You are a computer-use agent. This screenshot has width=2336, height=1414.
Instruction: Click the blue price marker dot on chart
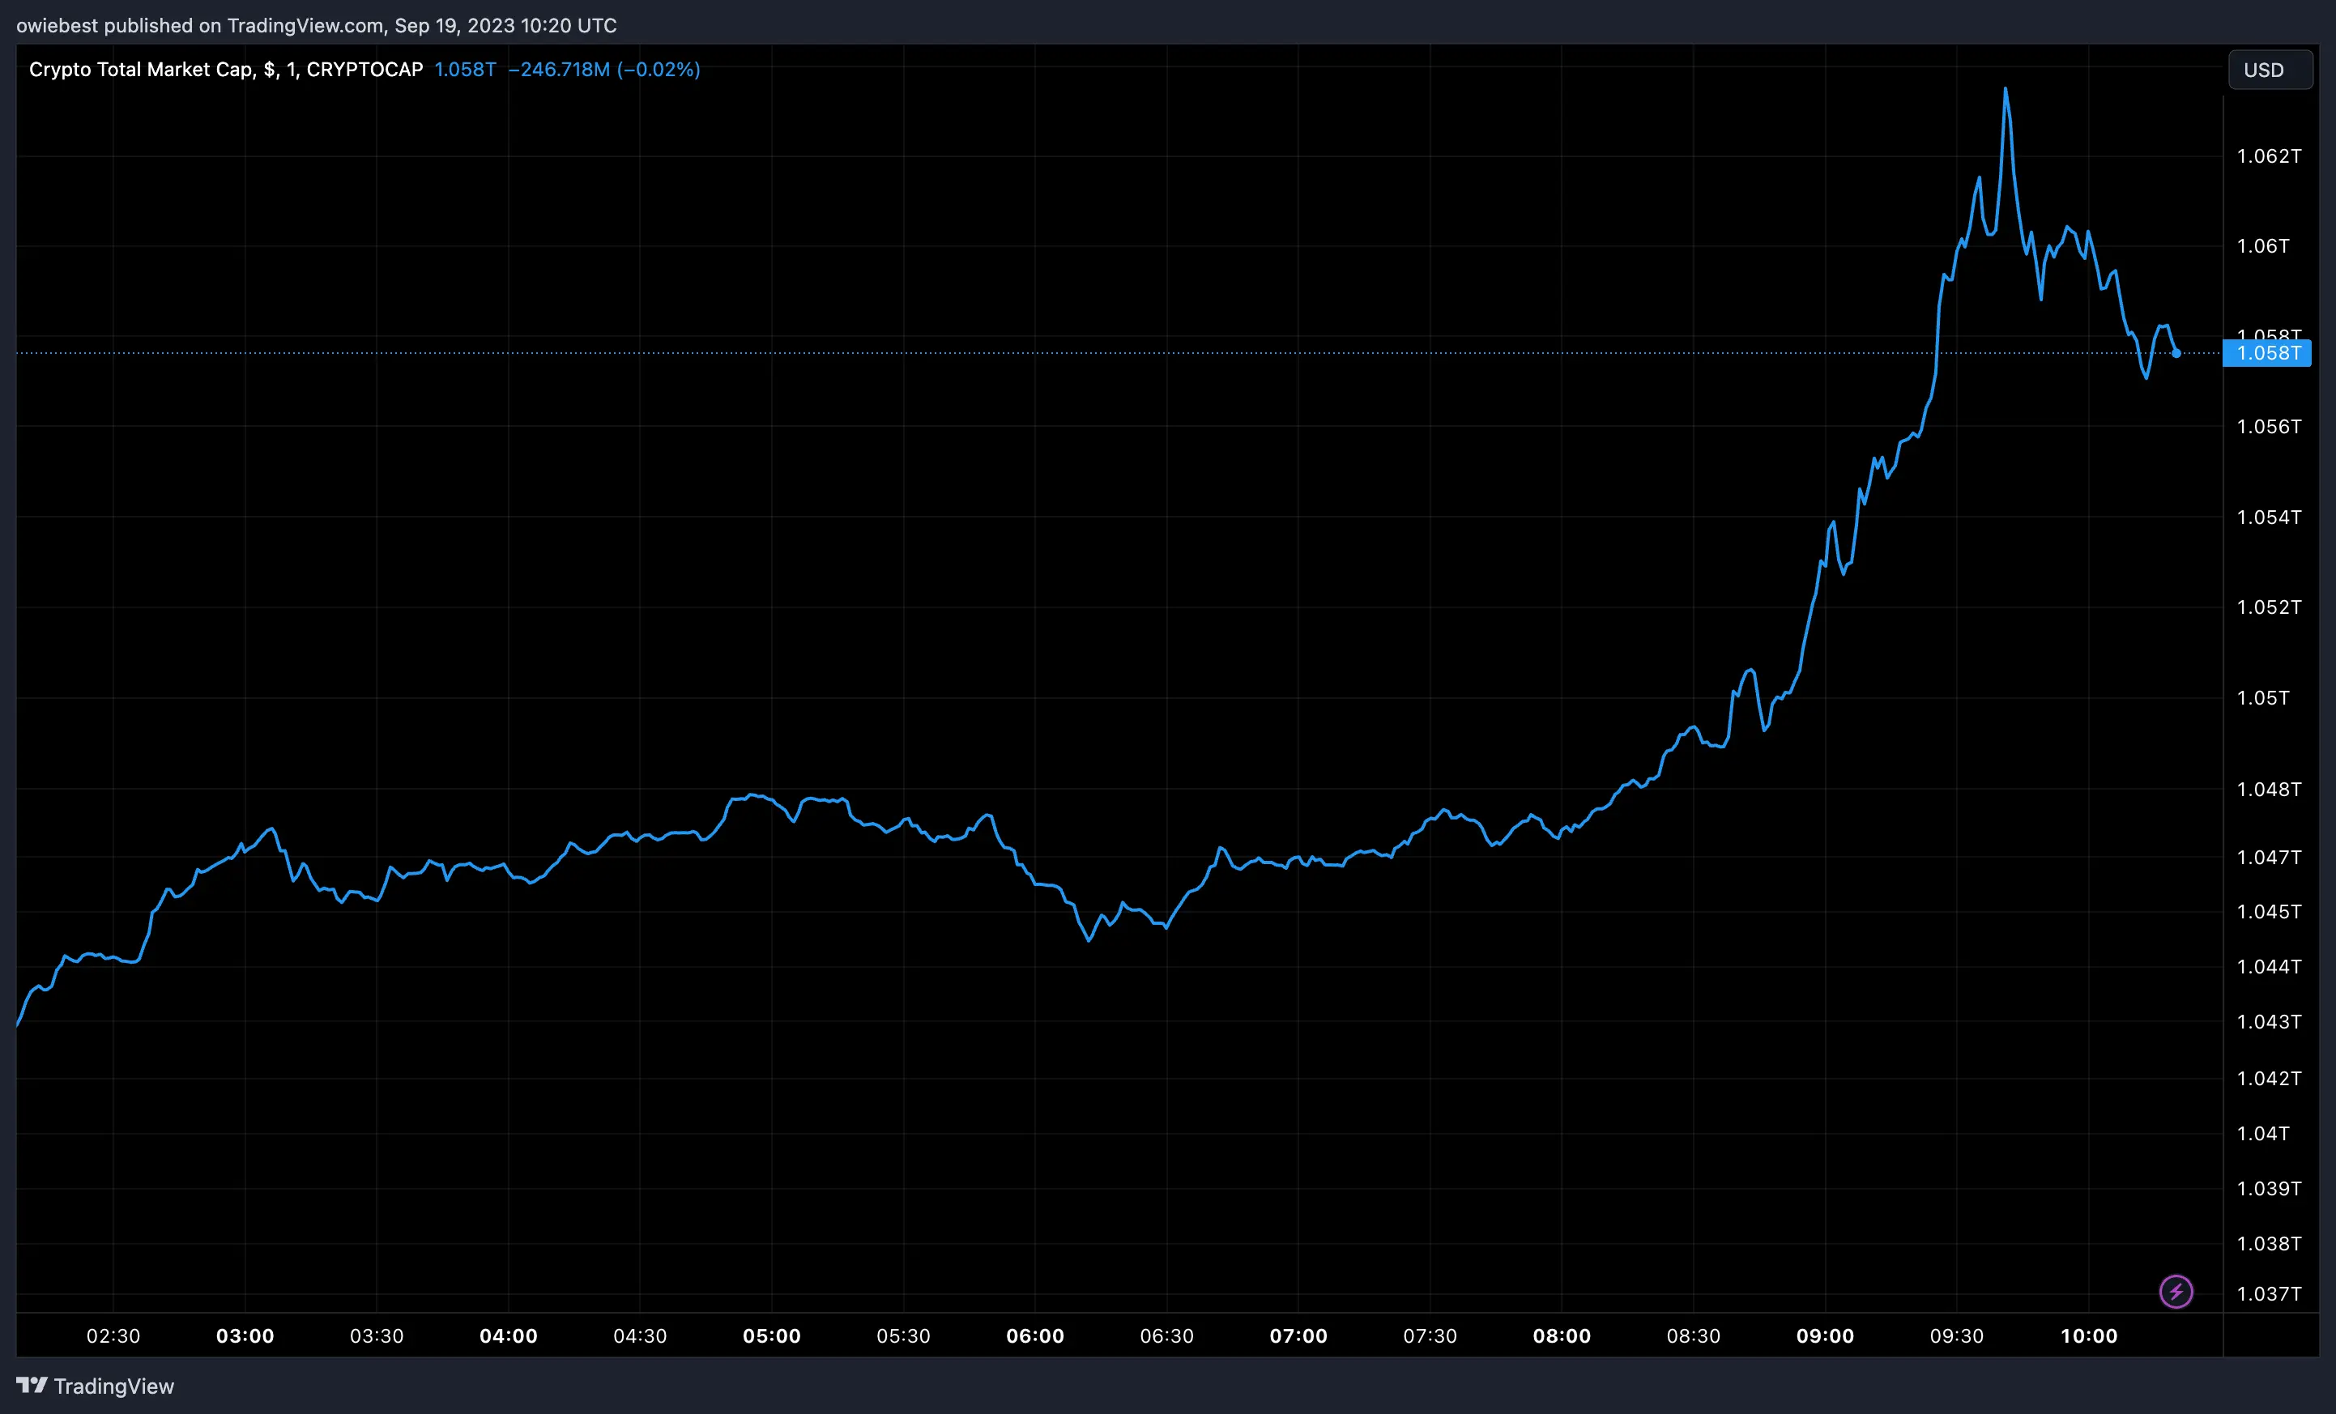(2176, 353)
